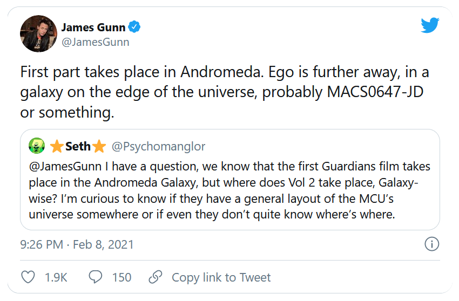Click the Twitter bird logo

pos(430,25)
